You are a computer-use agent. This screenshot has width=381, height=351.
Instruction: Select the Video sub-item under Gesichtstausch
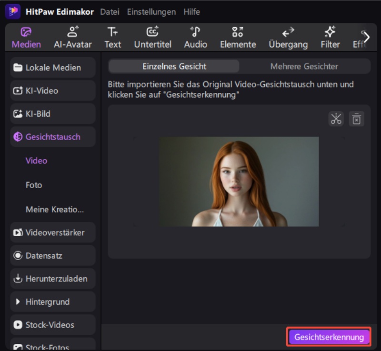(x=37, y=160)
